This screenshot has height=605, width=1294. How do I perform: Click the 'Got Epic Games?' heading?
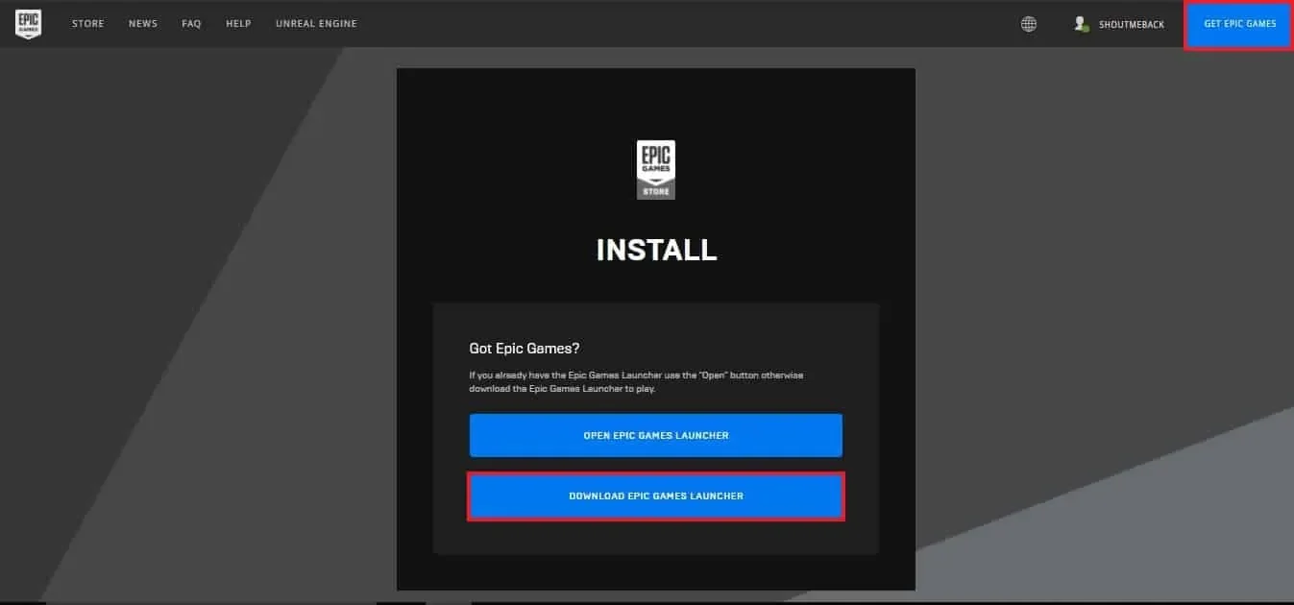(525, 349)
